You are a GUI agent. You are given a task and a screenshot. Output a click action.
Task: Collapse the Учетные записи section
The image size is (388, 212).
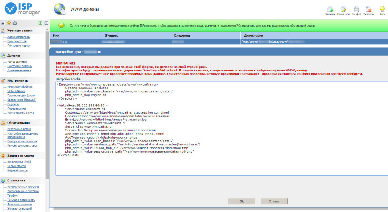(x=20, y=31)
